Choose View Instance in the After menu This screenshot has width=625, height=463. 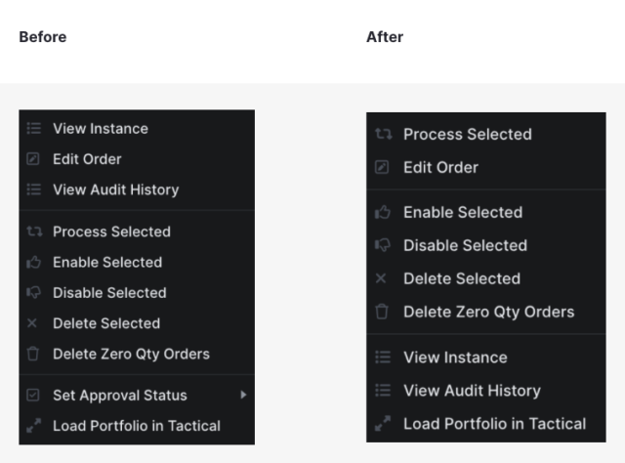455,358
